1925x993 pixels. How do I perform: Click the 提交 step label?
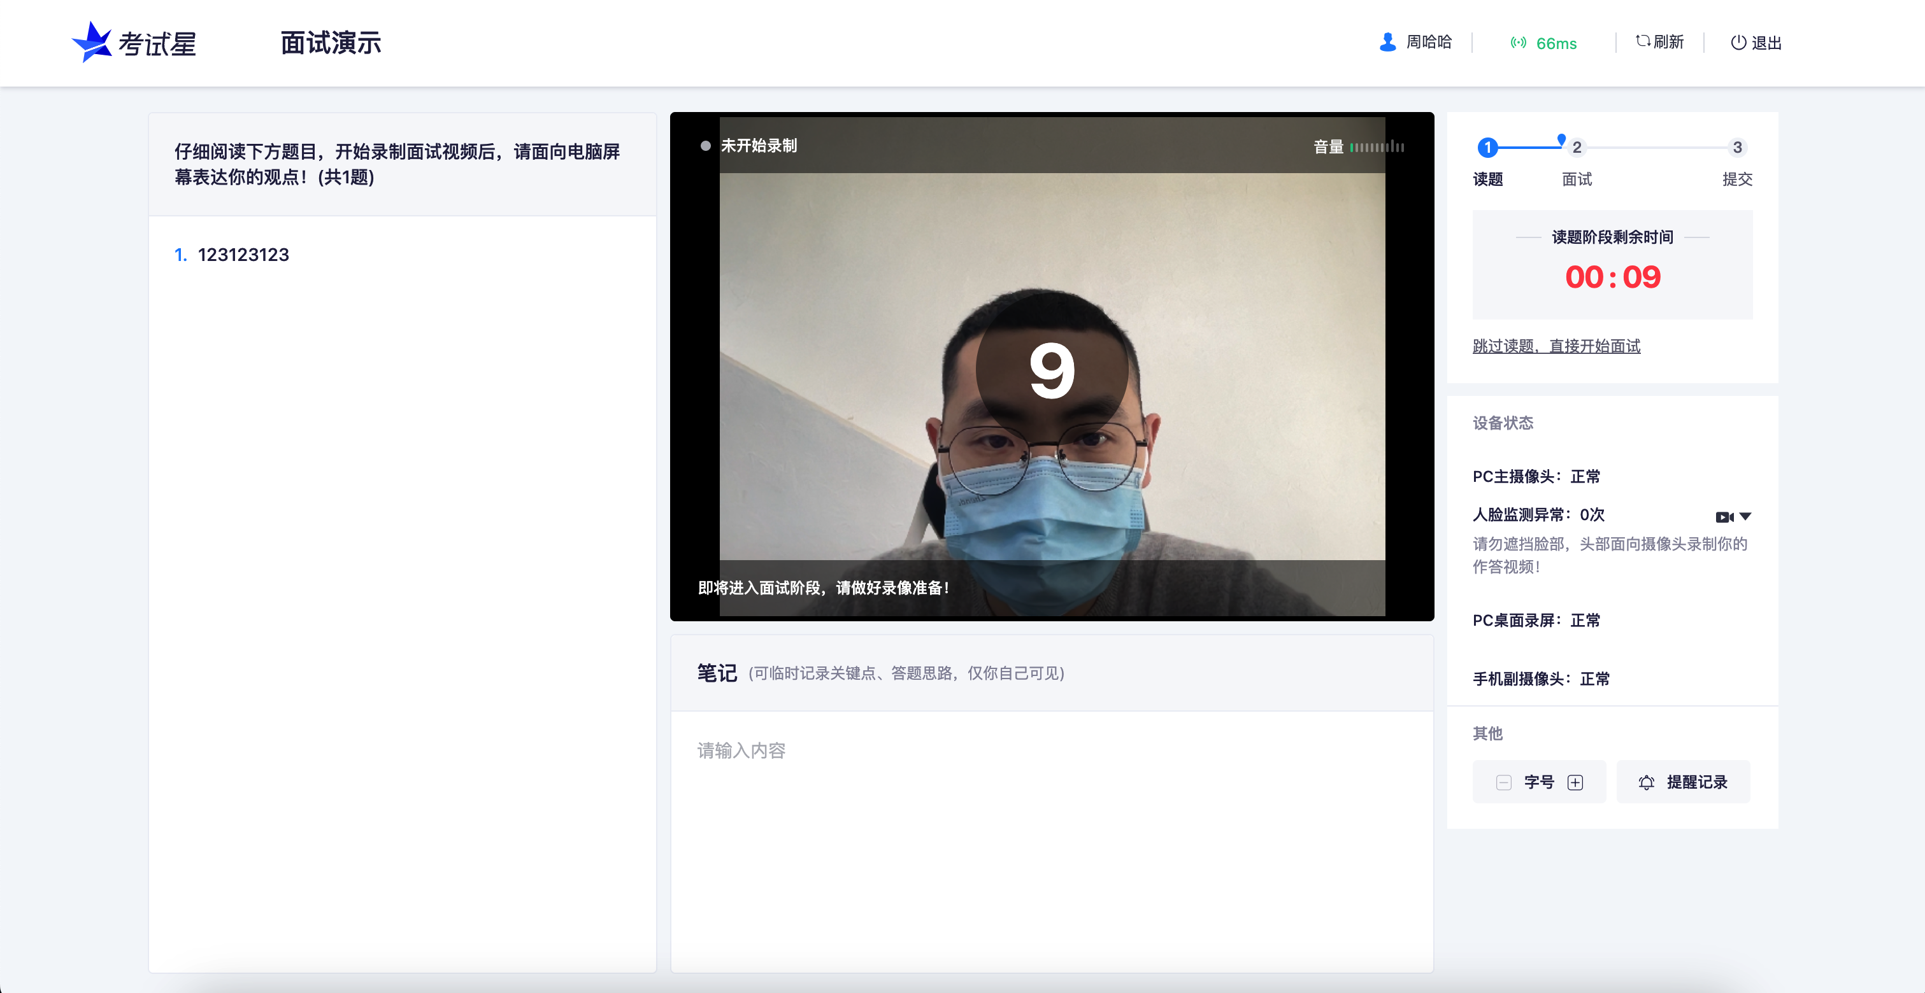1738,180
